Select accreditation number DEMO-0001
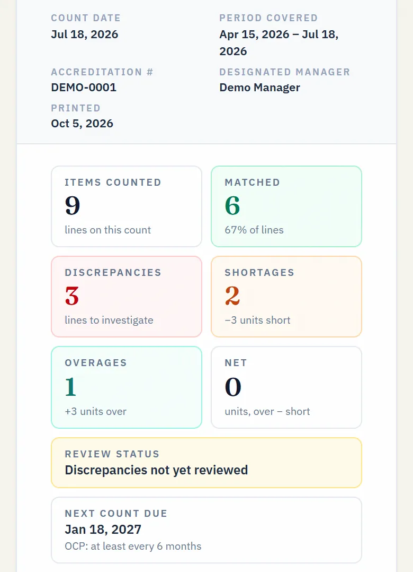 (84, 88)
